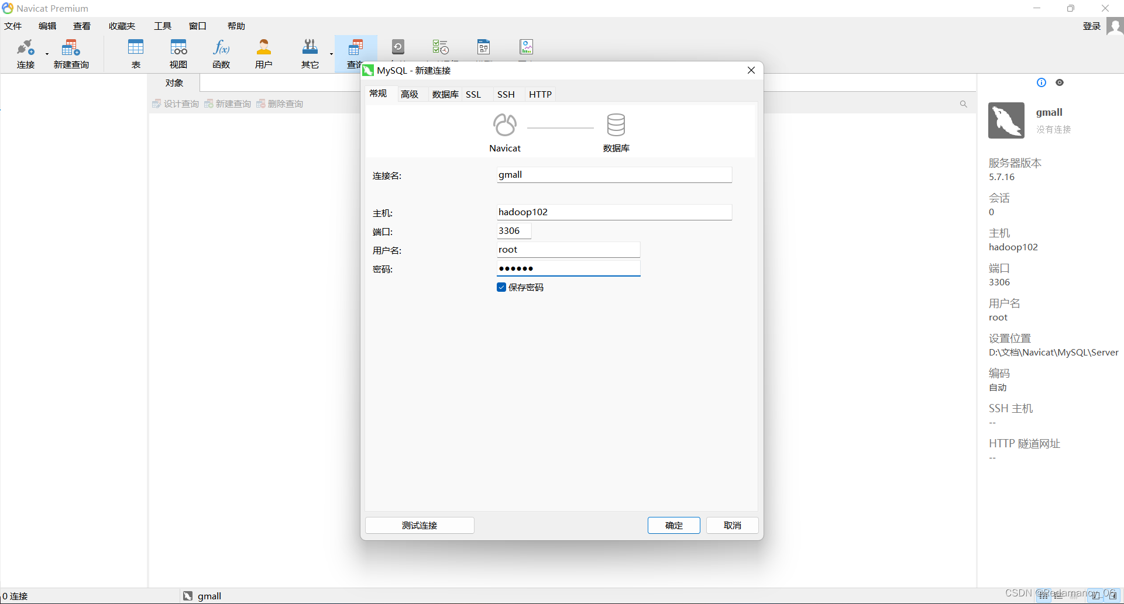Click the 数据库 cylinder icon in dialog diagram
Screen dimensions: 1124x604
click(616, 125)
